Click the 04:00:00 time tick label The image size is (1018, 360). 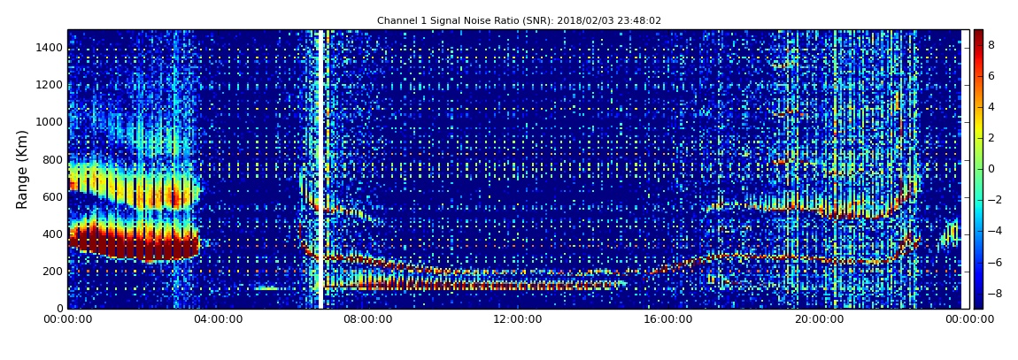point(217,319)
